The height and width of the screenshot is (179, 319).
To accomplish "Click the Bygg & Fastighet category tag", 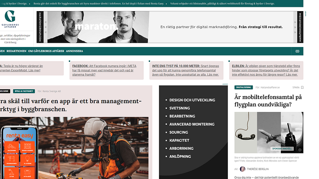I will click(x=24, y=91).
